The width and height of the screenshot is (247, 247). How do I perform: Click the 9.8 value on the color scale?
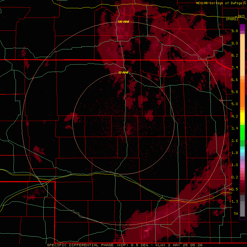coord(235,31)
